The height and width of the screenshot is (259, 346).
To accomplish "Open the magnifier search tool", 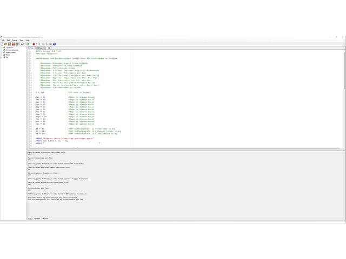I will [22, 44].
